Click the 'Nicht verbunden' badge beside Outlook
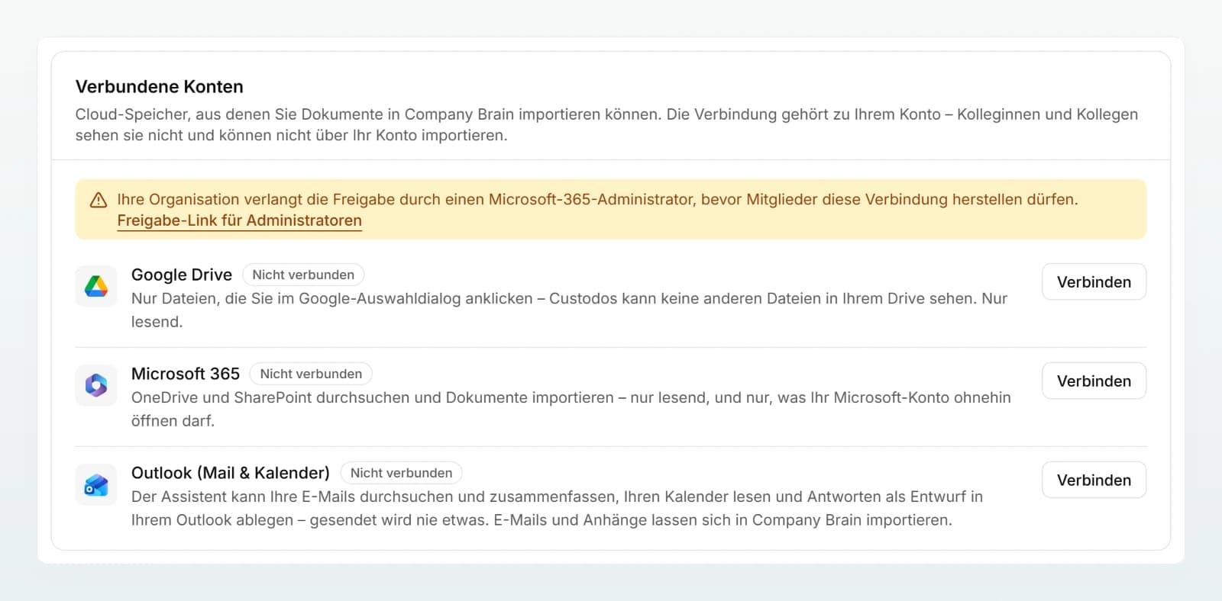1222x601 pixels. 401,473
